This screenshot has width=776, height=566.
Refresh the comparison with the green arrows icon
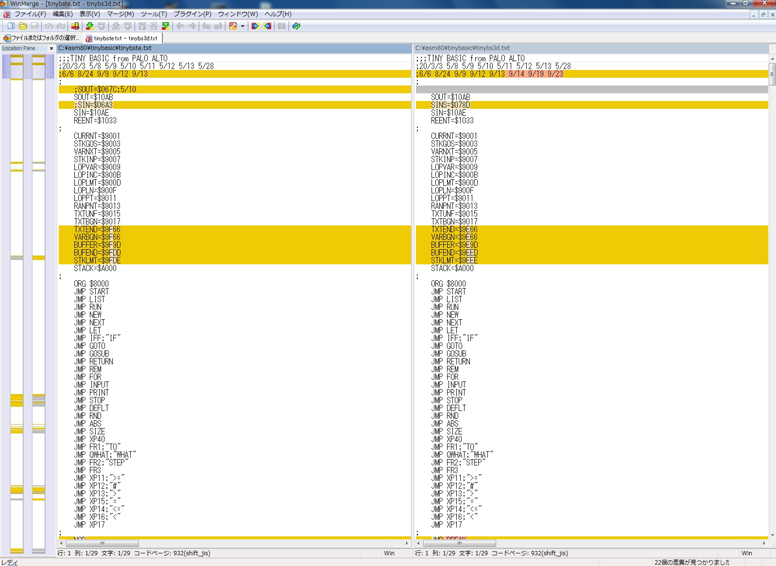click(x=296, y=26)
